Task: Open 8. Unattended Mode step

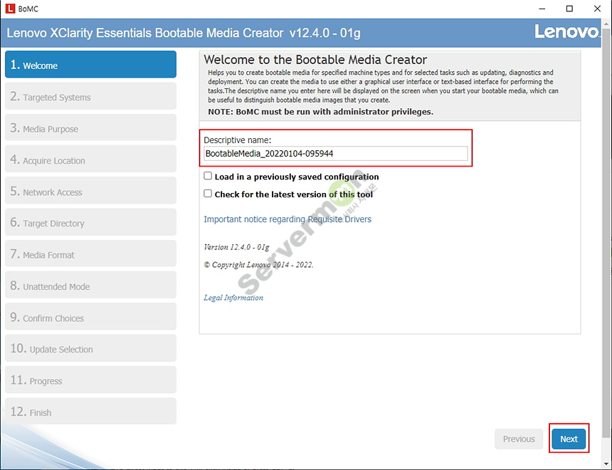Action: coord(90,286)
